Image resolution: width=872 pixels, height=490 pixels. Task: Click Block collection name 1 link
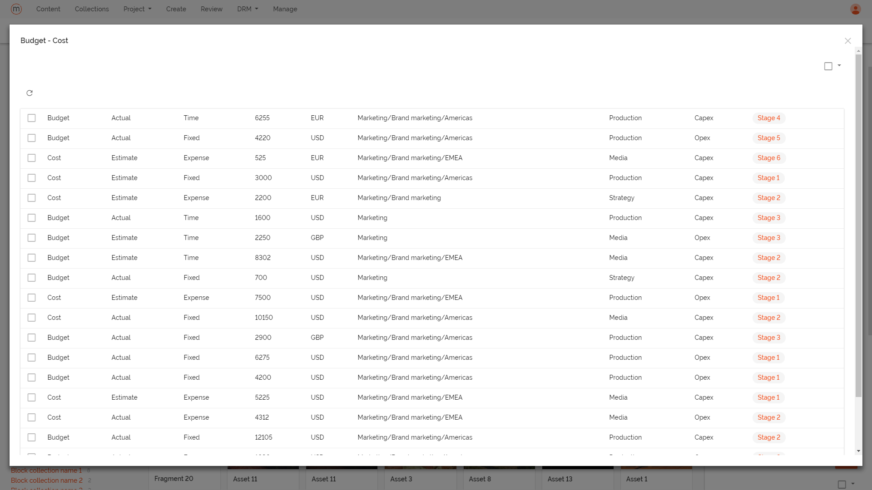pyautogui.click(x=46, y=470)
